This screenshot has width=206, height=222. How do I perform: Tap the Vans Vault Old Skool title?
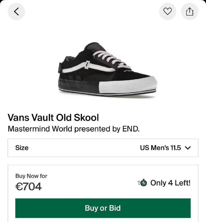[53, 118]
